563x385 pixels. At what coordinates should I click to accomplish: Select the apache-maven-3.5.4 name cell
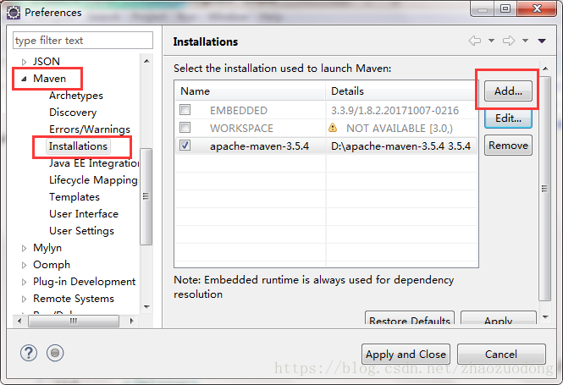tap(259, 146)
